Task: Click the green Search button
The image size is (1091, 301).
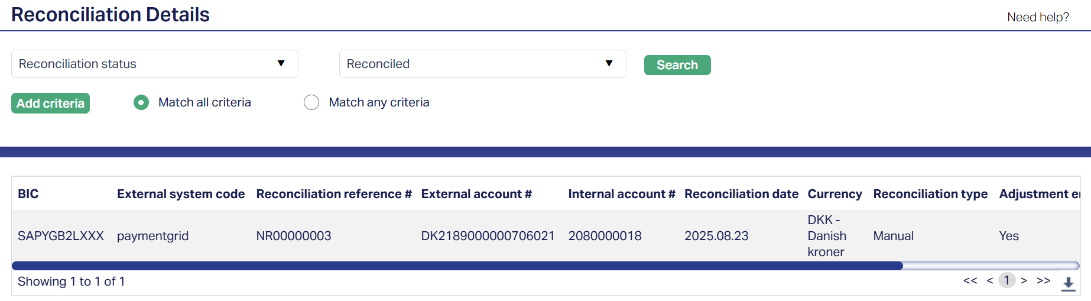Action: [677, 65]
